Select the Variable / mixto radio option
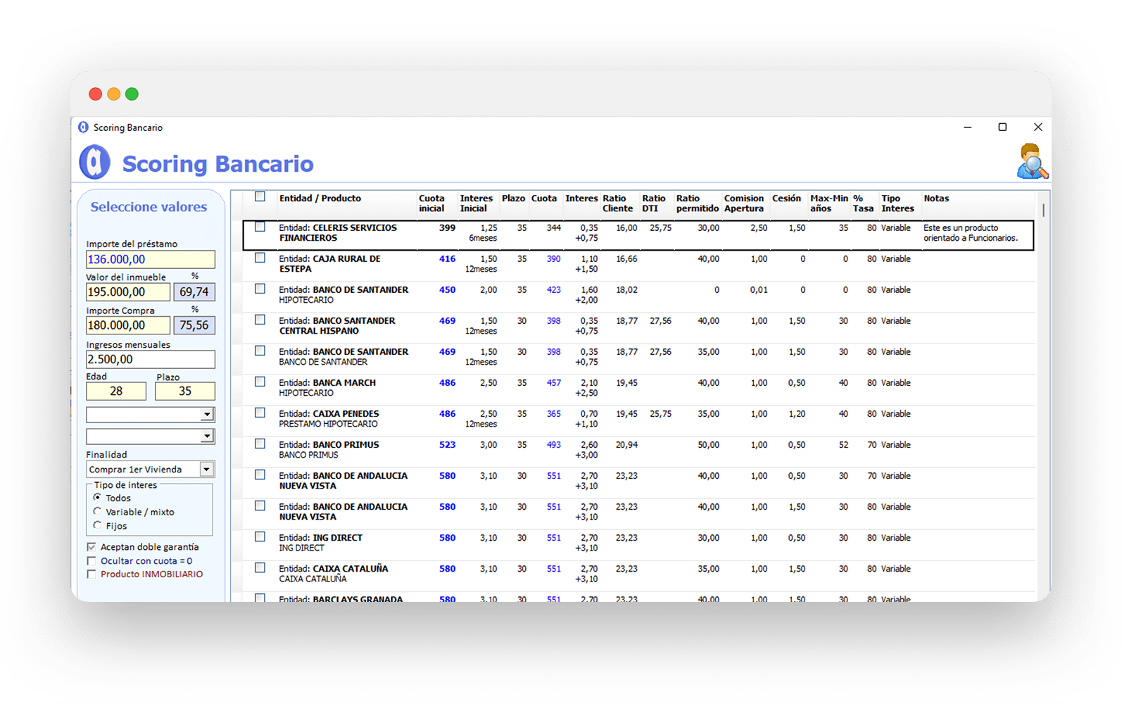 [x=97, y=512]
